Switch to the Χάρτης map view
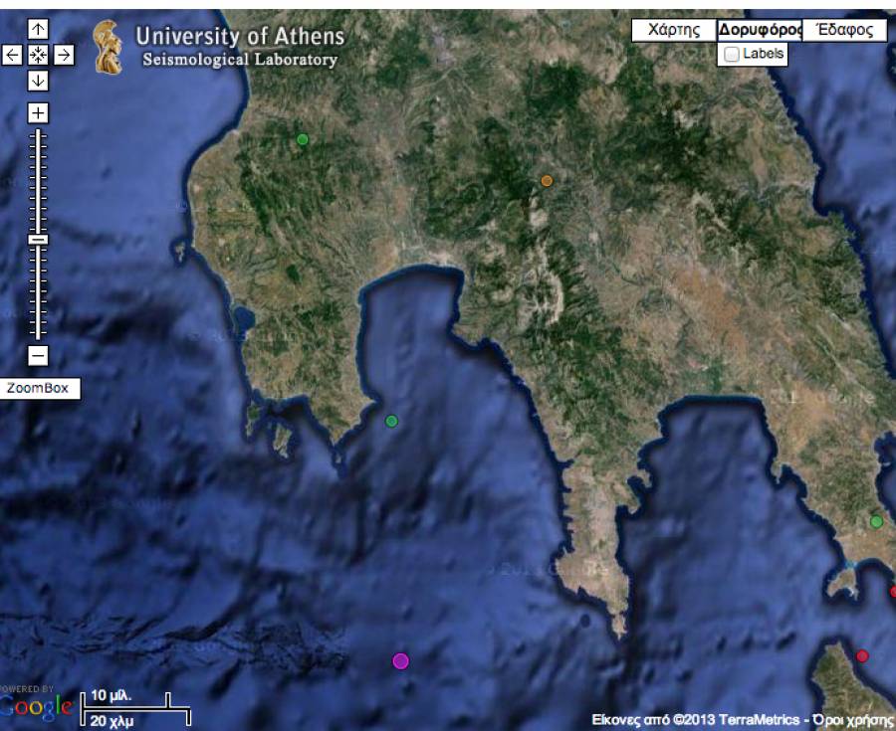Viewport: 896px width, 731px height. click(x=674, y=31)
